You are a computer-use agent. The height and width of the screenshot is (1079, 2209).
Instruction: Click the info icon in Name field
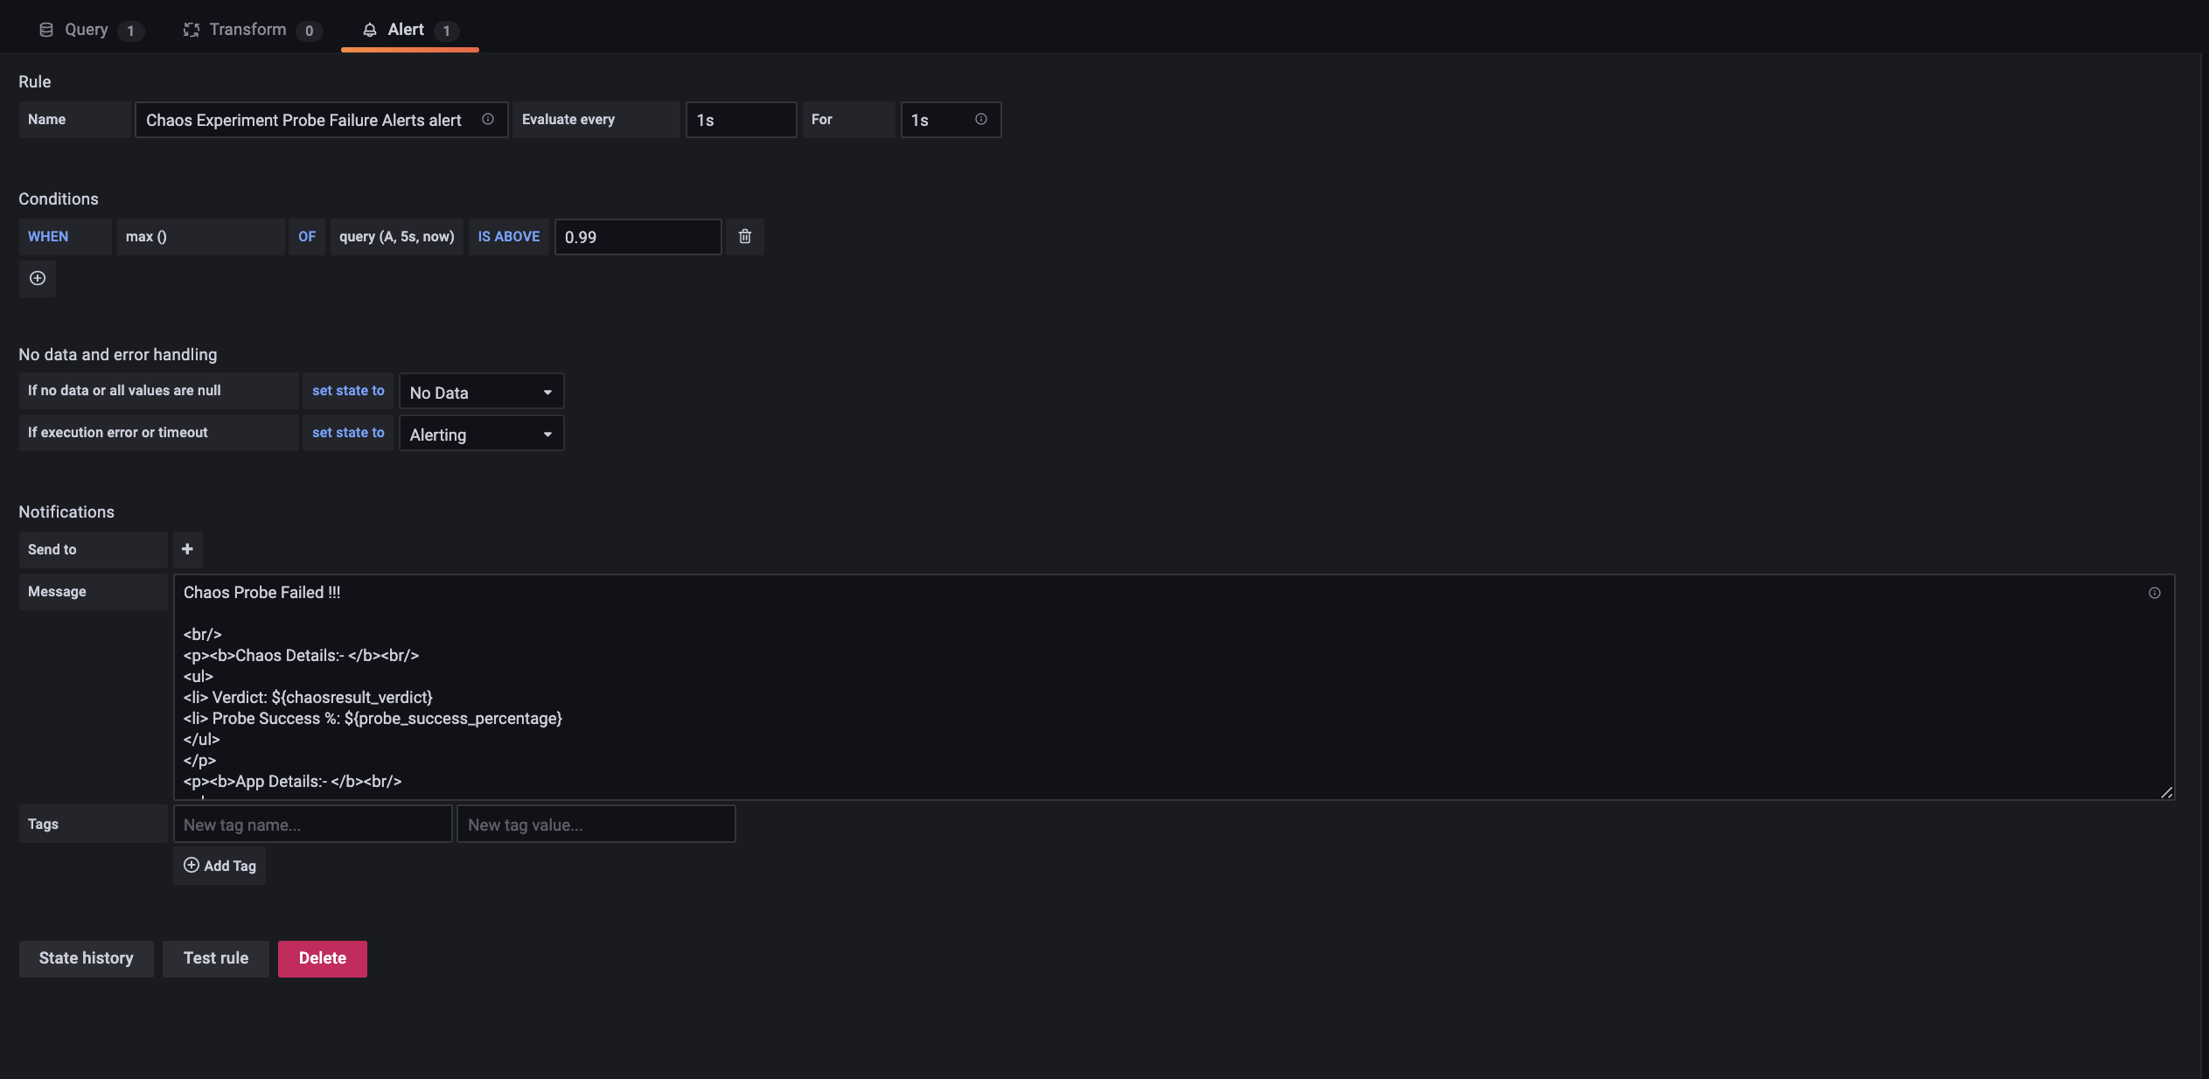(488, 120)
